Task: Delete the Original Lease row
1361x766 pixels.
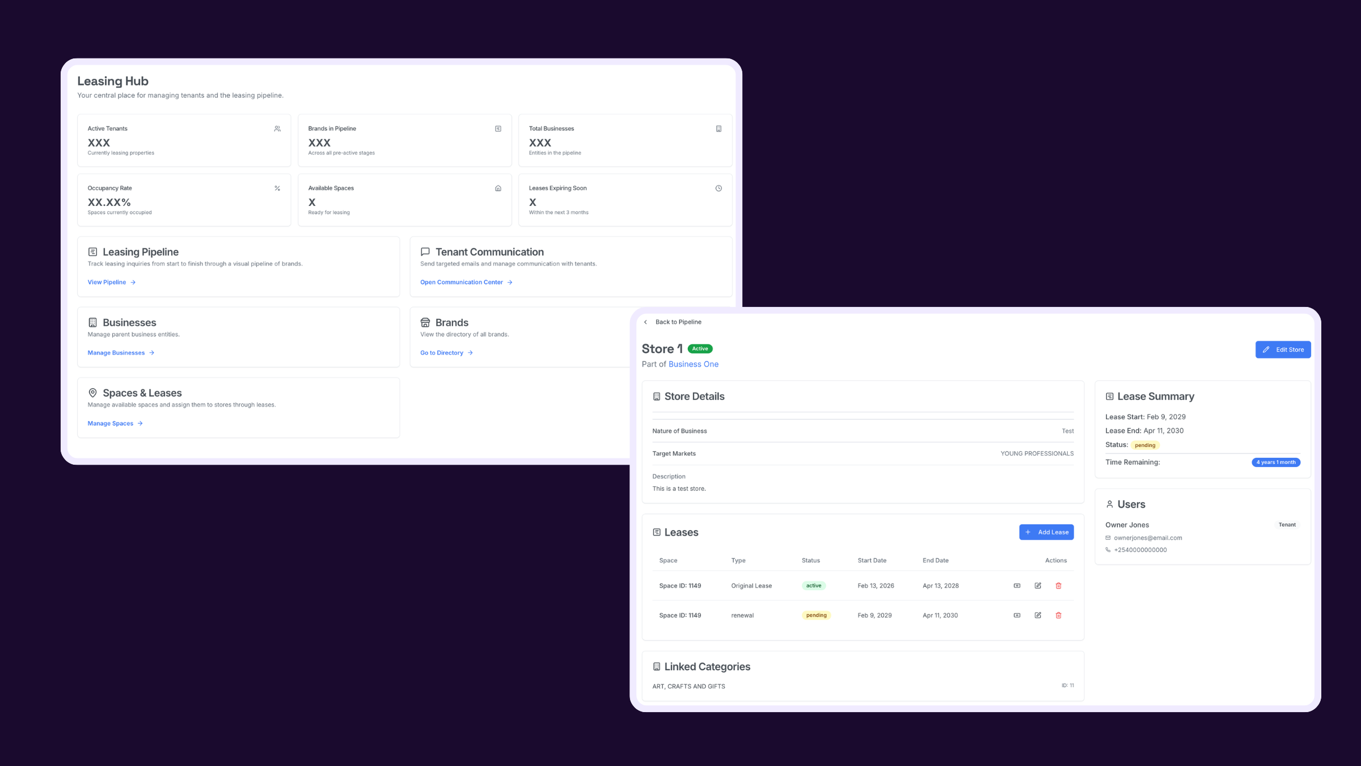Action: coord(1058,586)
